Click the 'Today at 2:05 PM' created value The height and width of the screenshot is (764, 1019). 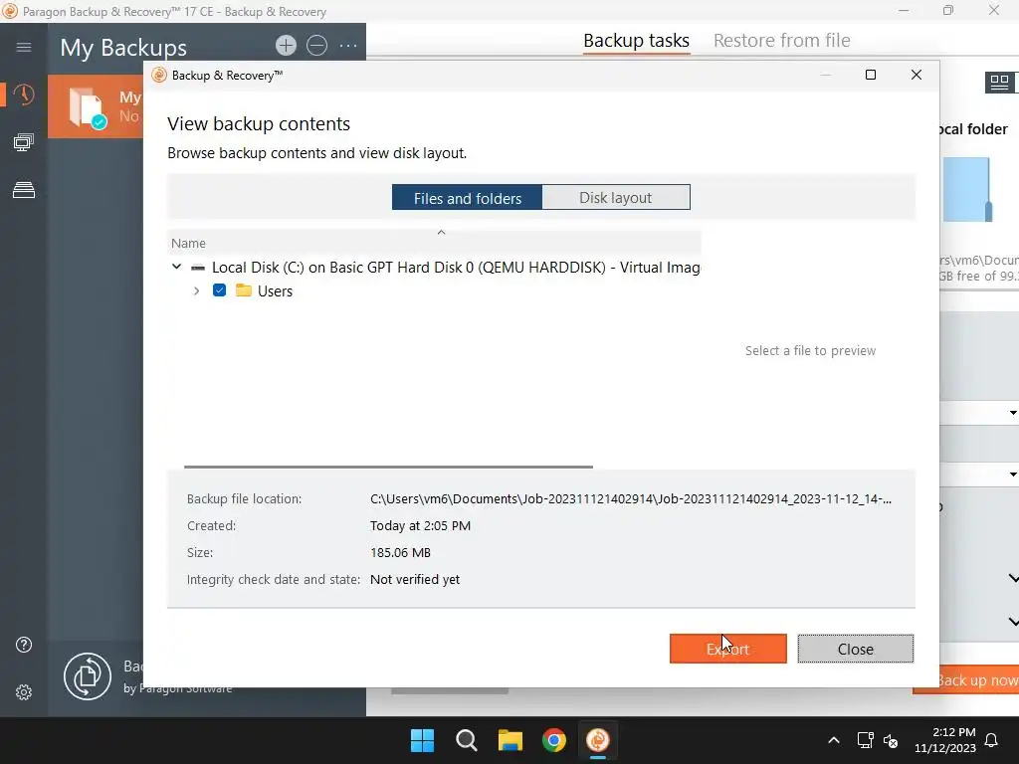[x=421, y=525]
